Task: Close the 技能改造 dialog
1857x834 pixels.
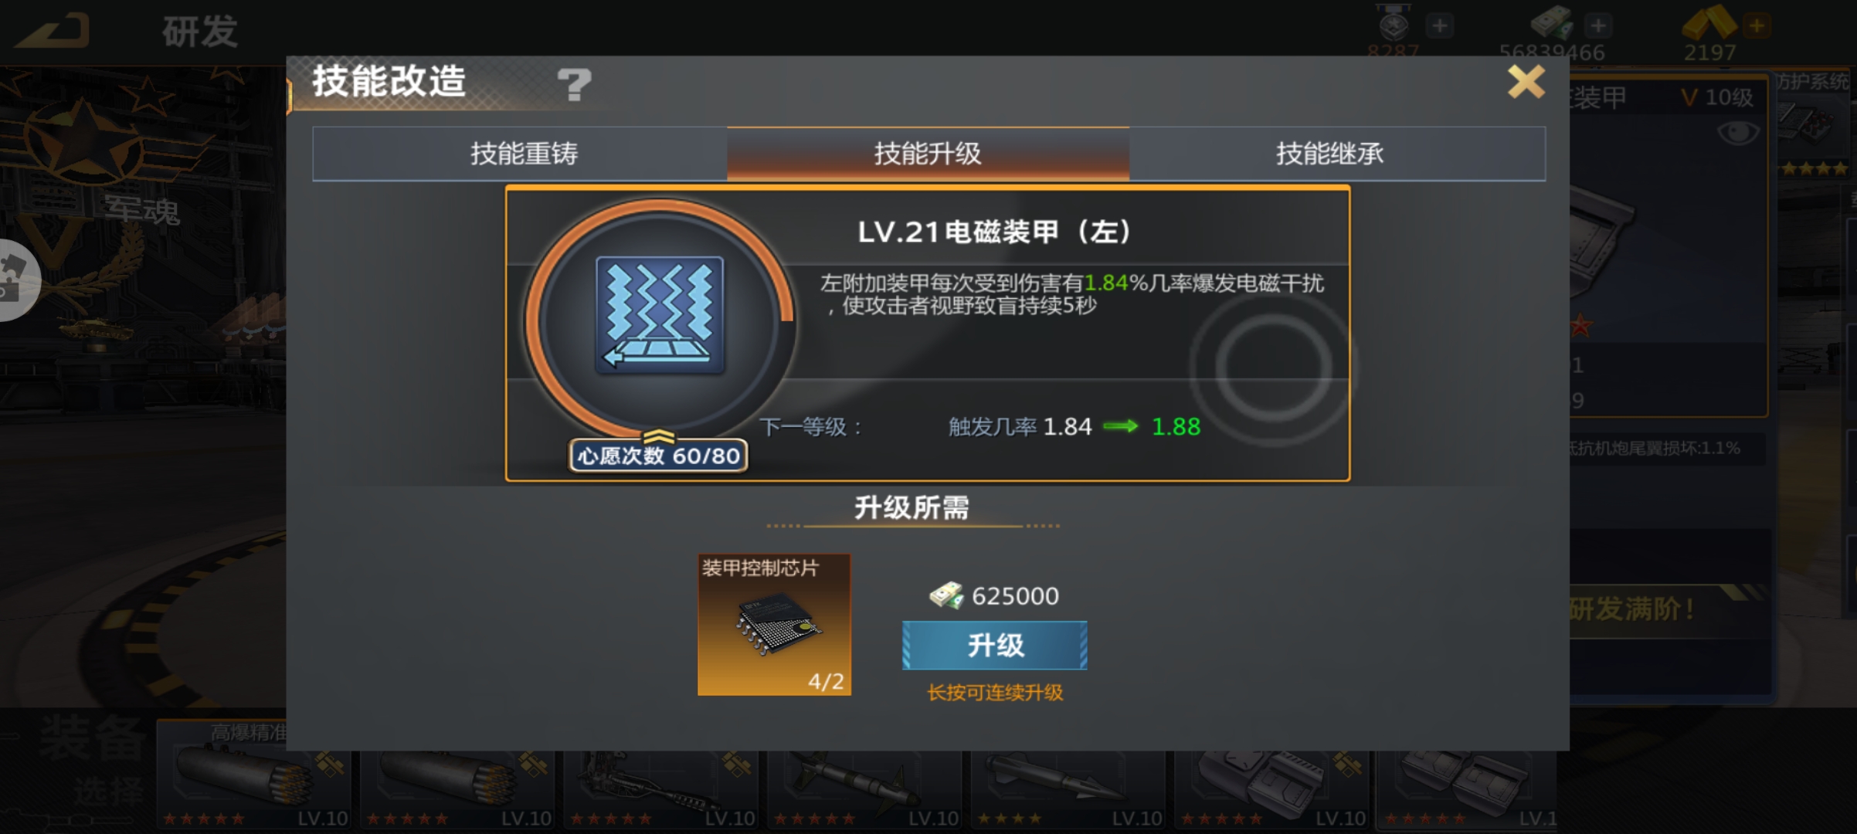Action: [x=1526, y=82]
